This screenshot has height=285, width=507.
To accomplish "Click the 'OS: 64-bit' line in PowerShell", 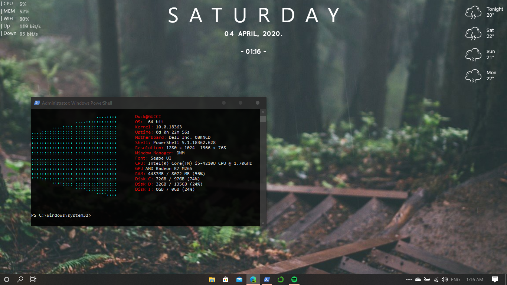I will click(149, 122).
